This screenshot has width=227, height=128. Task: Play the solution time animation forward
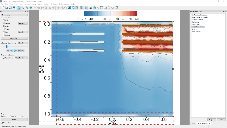pos(15,51)
